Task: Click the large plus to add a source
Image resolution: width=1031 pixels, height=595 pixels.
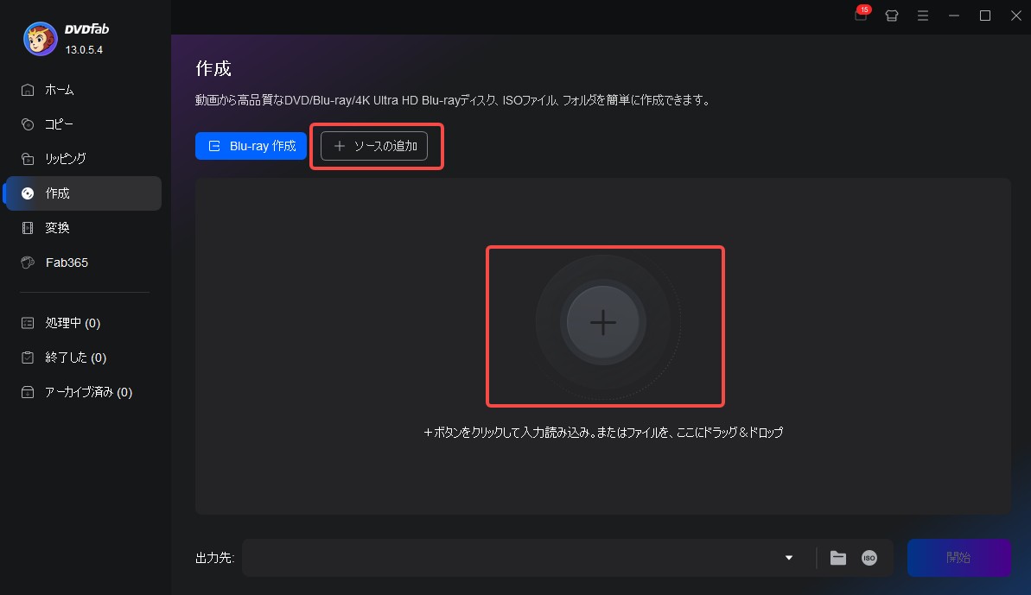Action: [604, 322]
